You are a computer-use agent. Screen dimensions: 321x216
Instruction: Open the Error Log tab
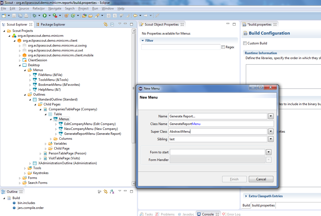(231, 214)
